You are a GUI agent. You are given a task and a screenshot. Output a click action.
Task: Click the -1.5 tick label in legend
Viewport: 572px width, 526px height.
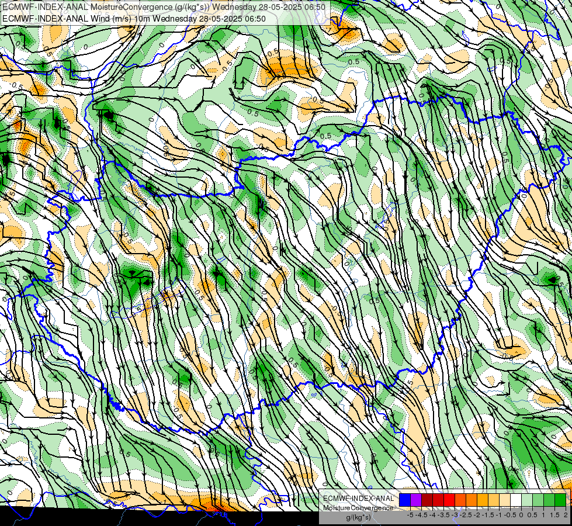pyautogui.click(x=488, y=515)
